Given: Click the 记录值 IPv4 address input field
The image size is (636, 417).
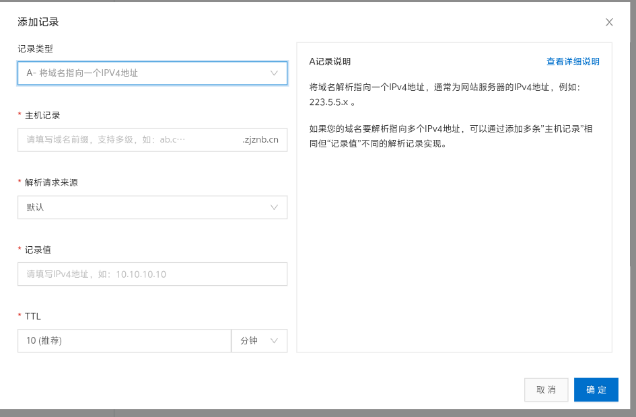Looking at the screenshot, I should click(x=152, y=274).
